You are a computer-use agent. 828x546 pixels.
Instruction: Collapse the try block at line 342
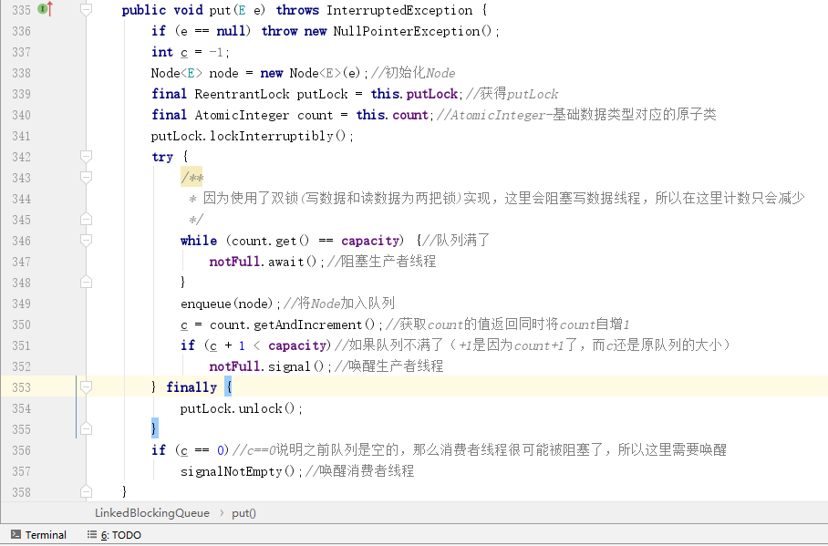[x=86, y=156]
